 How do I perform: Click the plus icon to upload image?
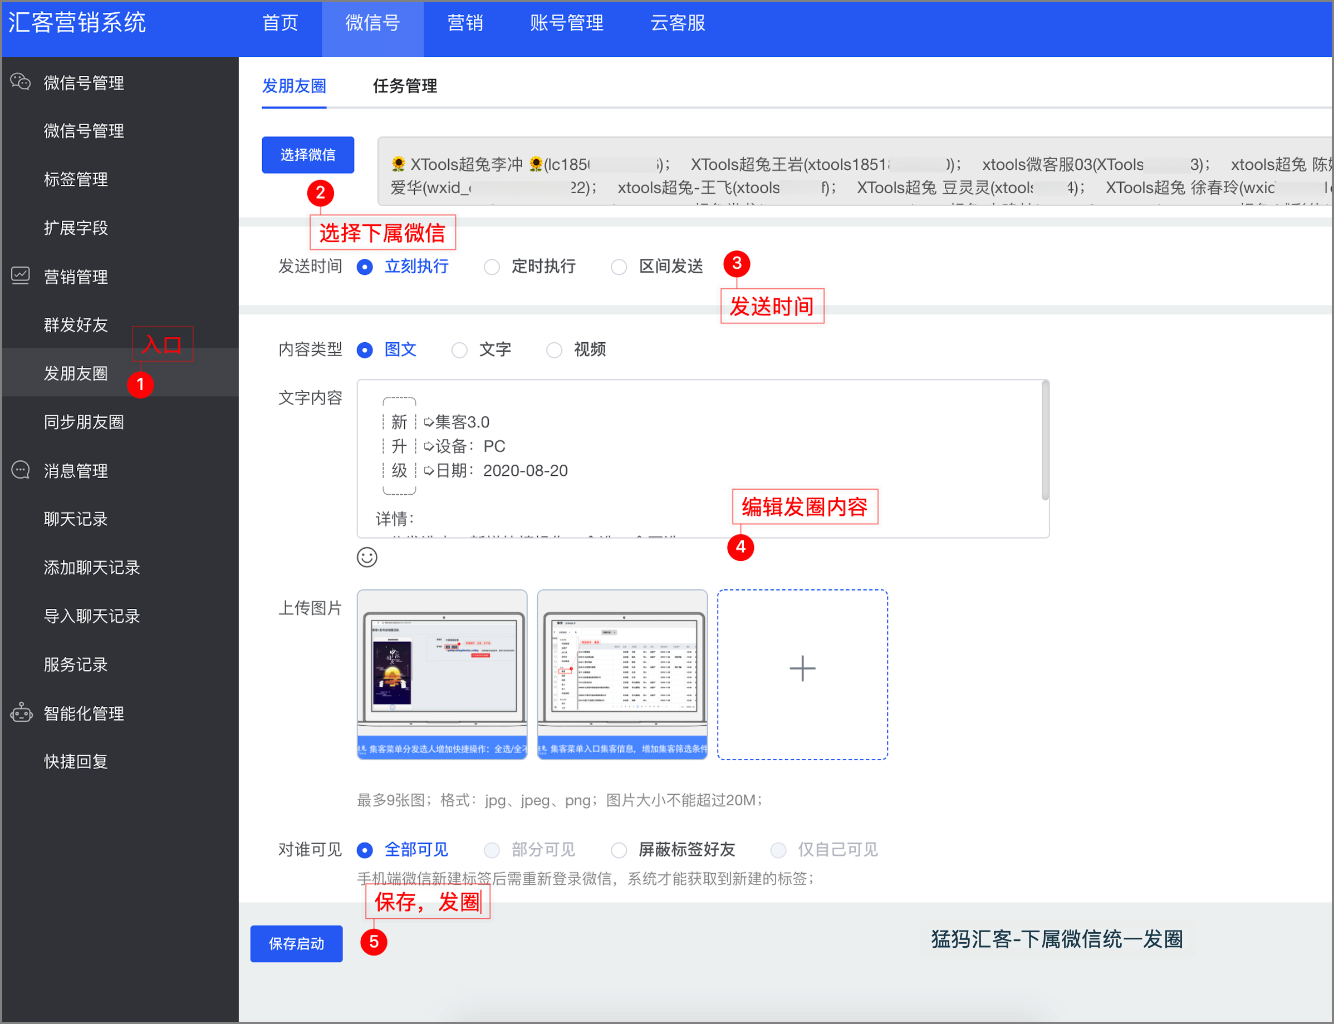[802, 668]
